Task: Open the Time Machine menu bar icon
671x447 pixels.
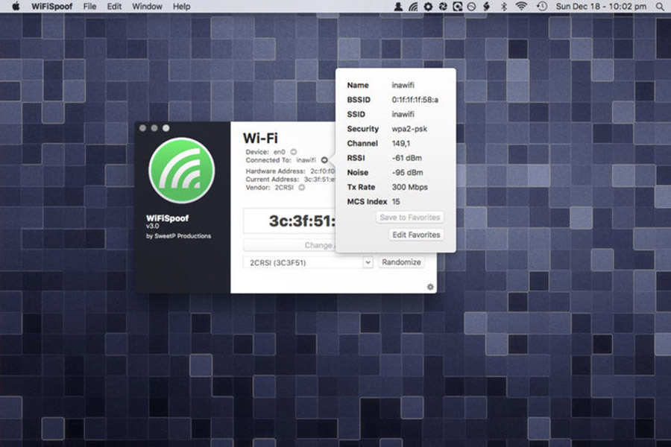Action: pos(542,7)
